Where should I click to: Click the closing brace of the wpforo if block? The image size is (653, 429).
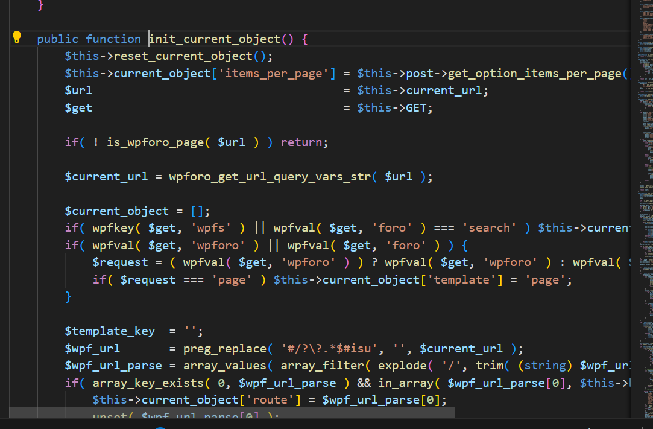[x=68, y=297]
